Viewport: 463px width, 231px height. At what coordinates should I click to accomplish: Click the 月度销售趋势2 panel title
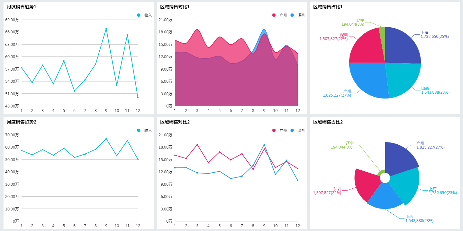coord(22,122)
